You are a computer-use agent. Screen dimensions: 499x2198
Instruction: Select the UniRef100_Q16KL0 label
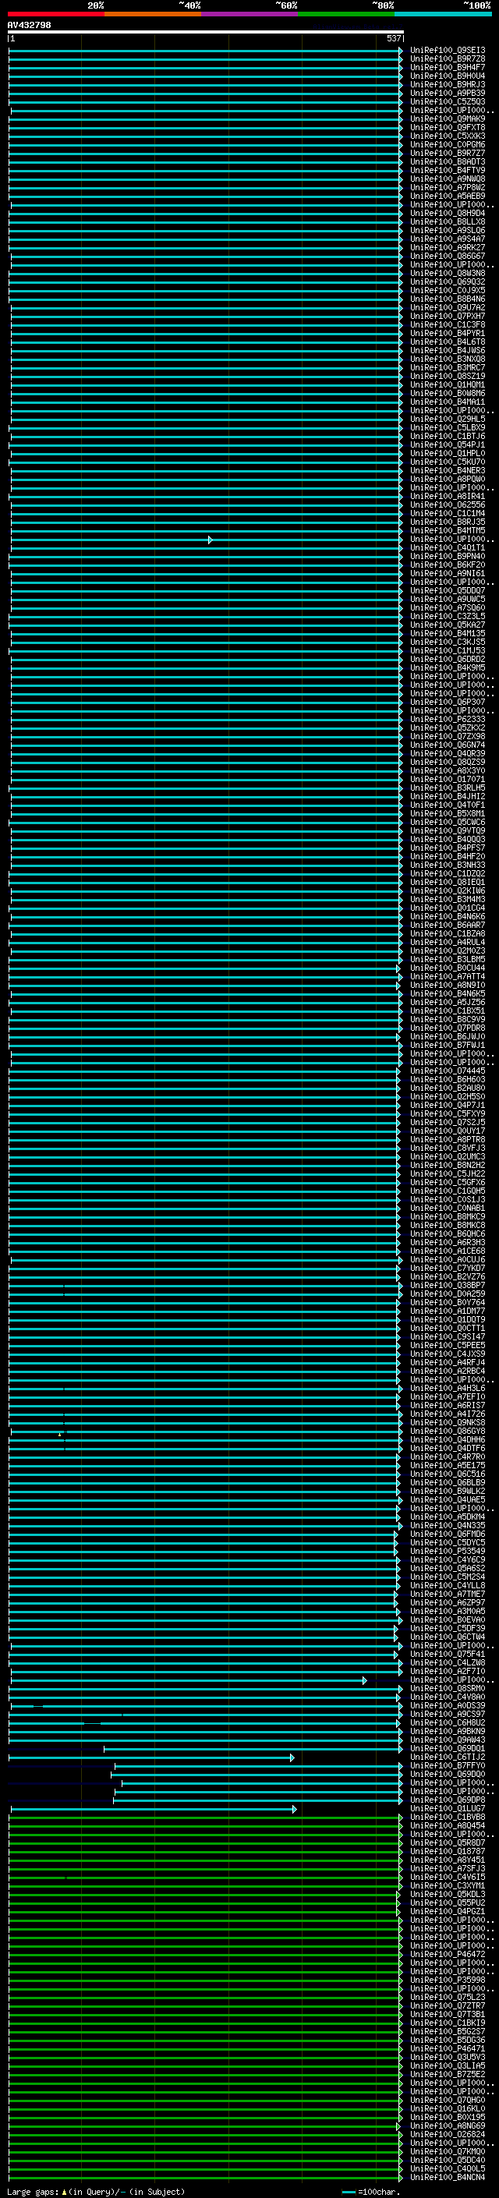pyautogui.click(x=448, y=2108)
